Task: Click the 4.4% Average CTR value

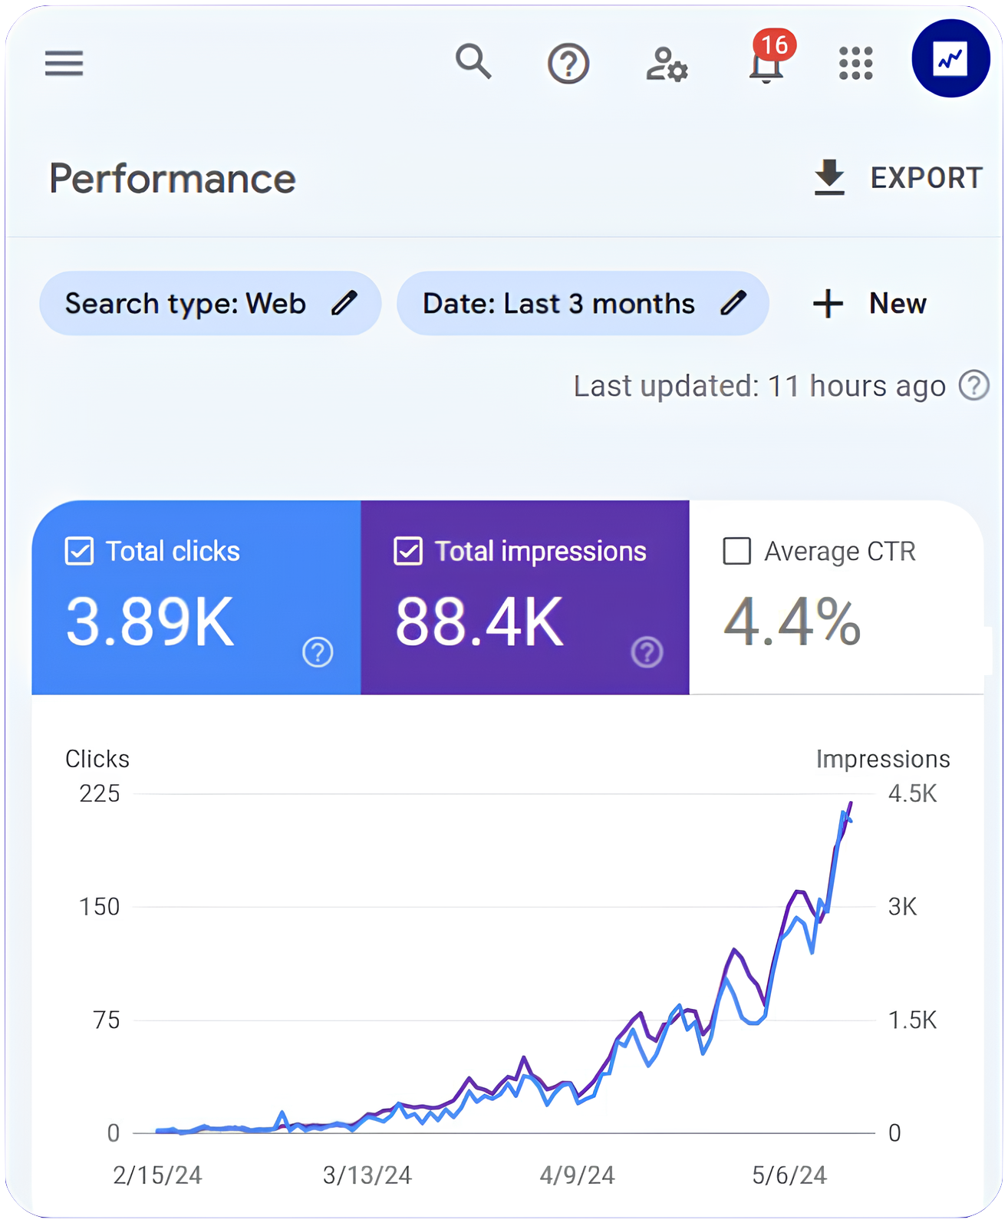Action: pos(792,621)
